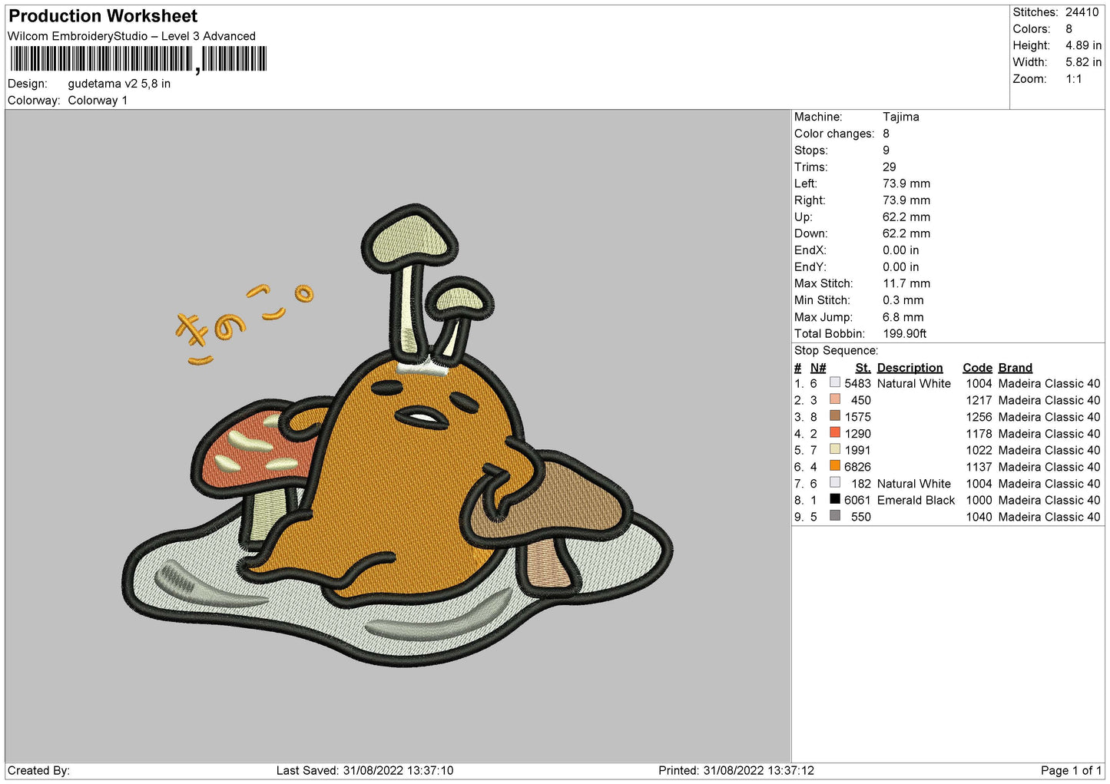Click the 'Right:' value 73.9 mm
1110x784 pixels.
[x=906, y=200]
